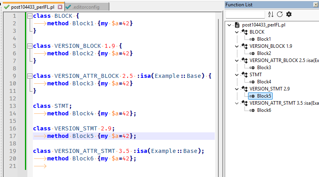Viewport: 319px width, 177px height.
Task: Fold the VERSION_BLOCK 1.9 code block
Action: pos(30,46)
